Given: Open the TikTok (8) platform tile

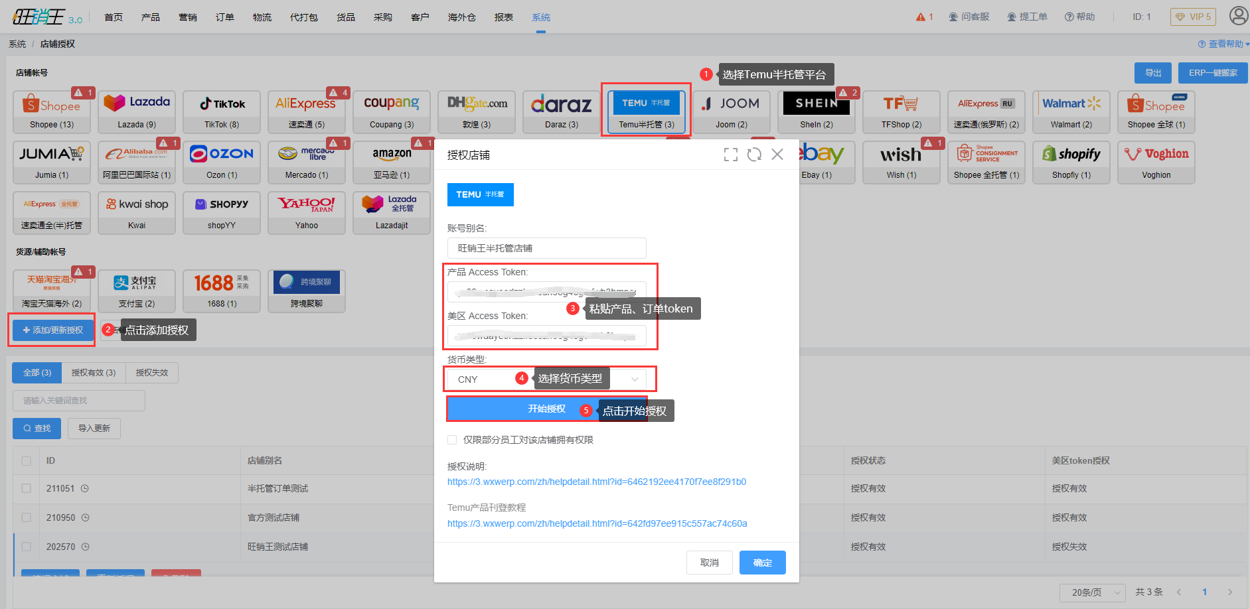Looking at the screenshot, I should (222, 111).
